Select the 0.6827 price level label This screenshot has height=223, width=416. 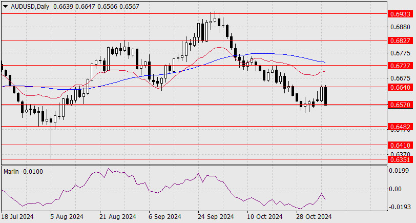point(401,40)
